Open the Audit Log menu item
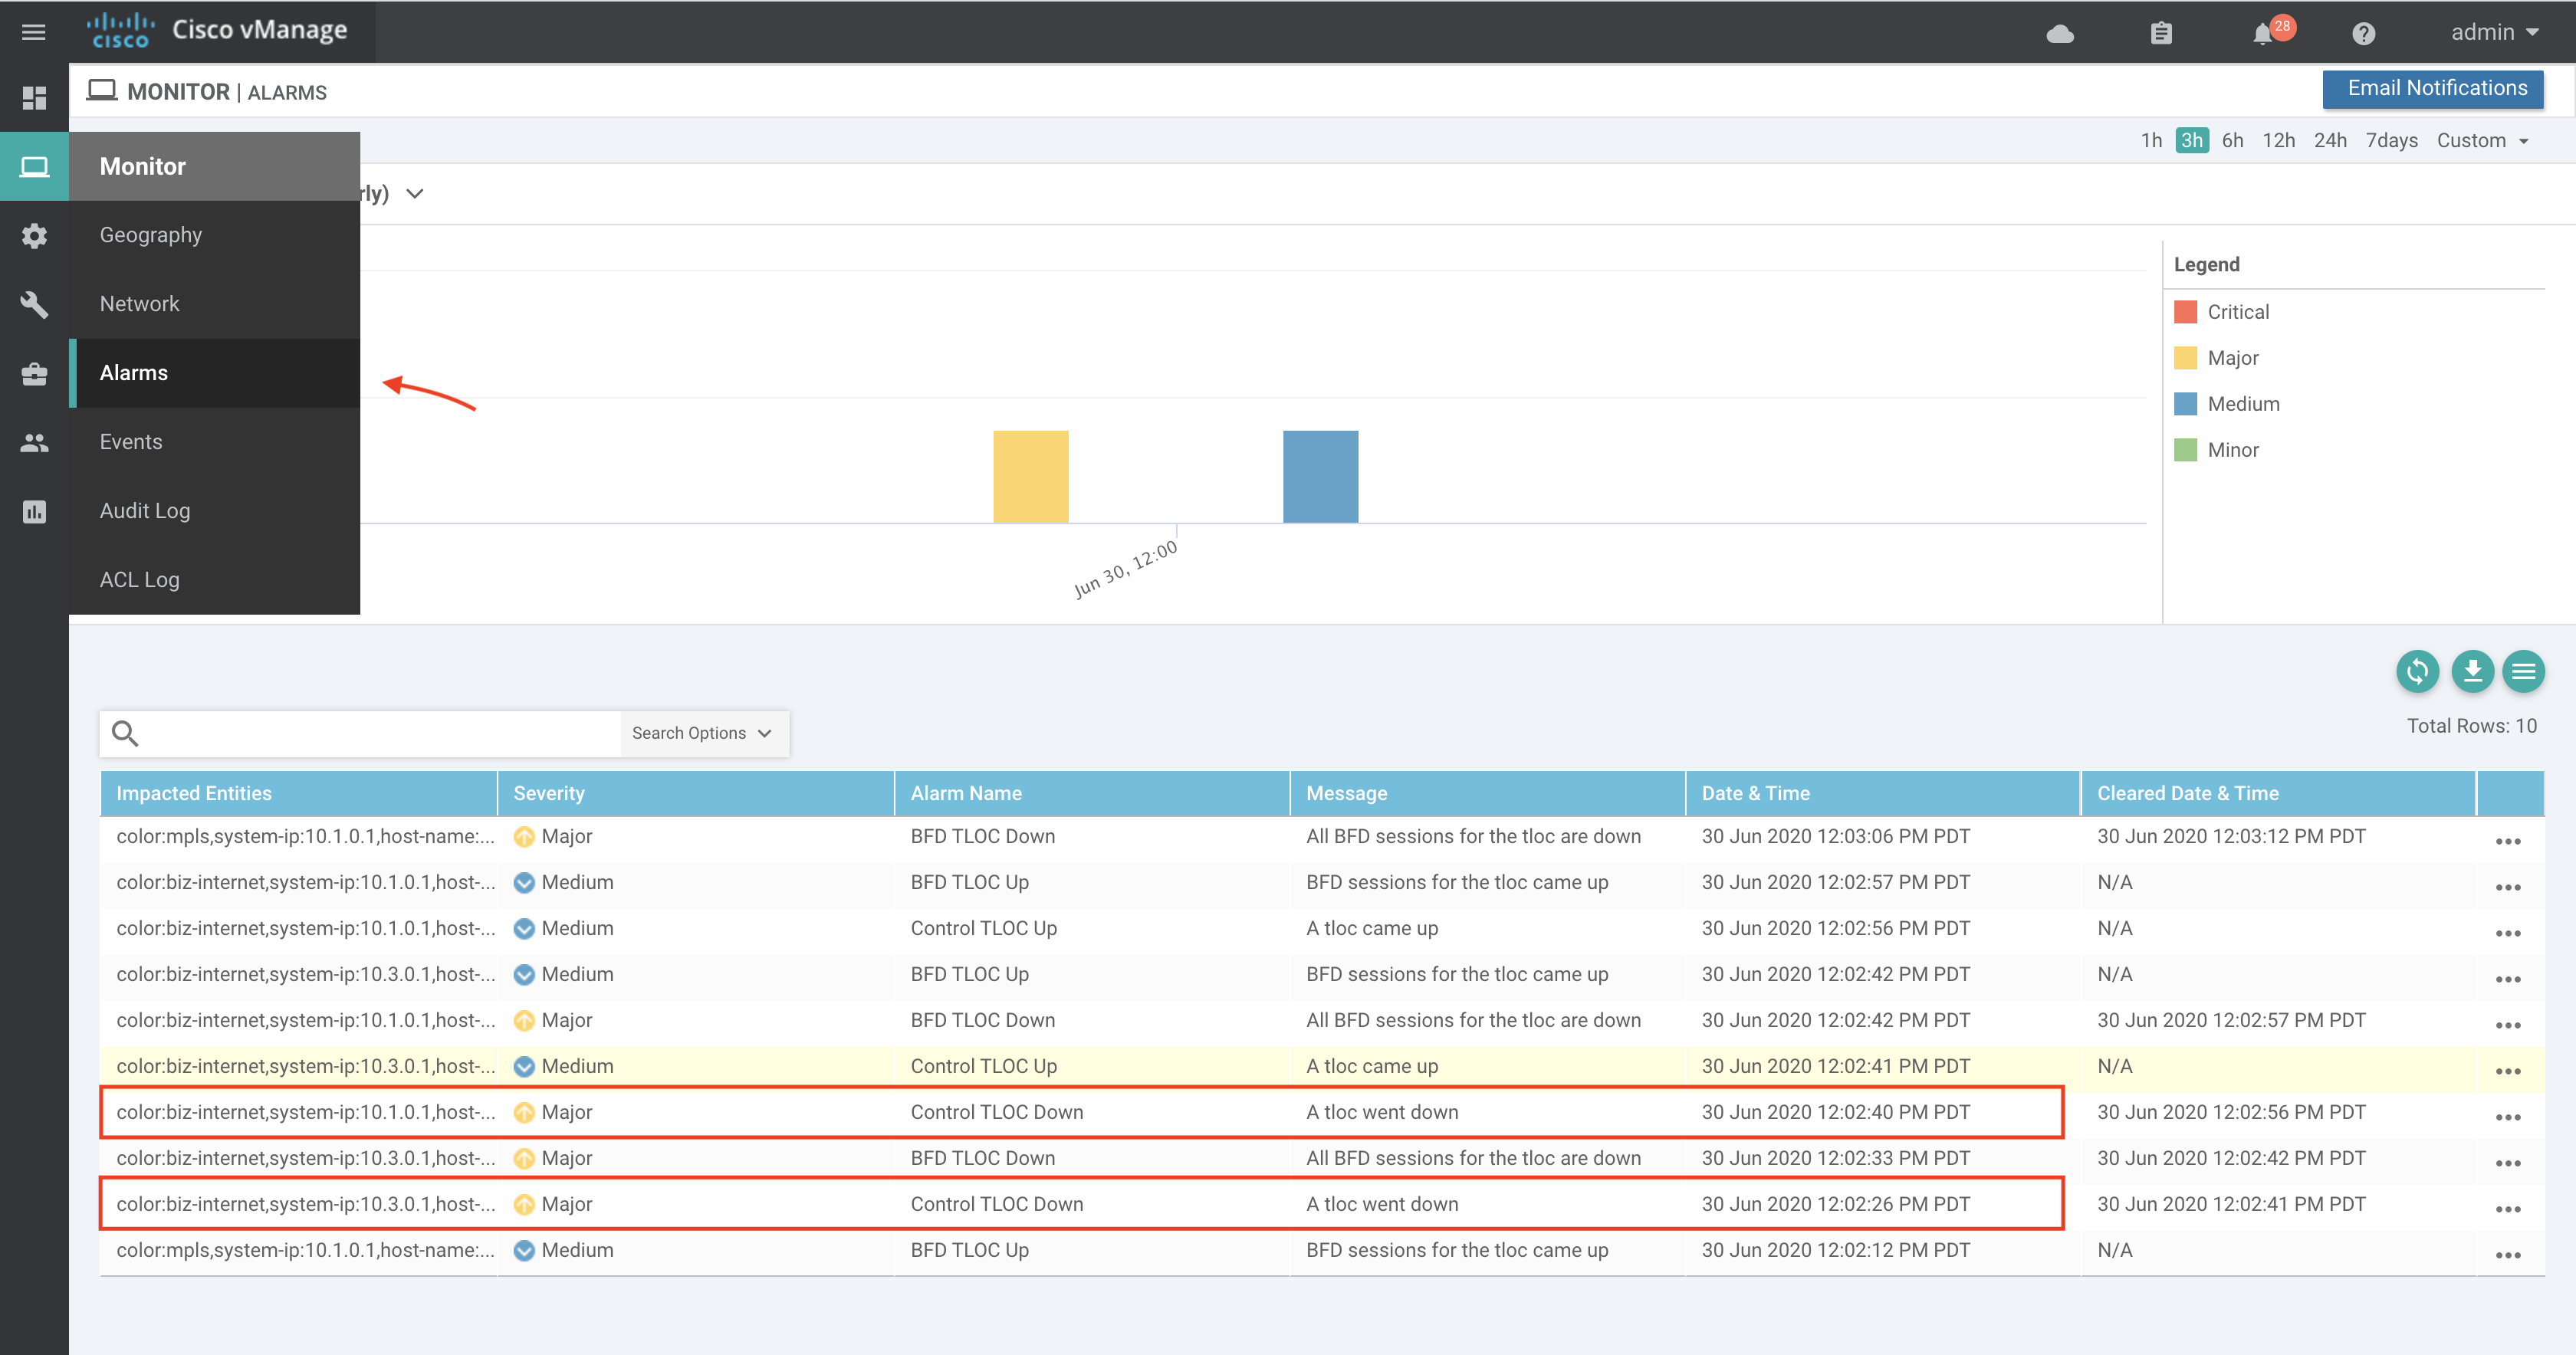The image size is (2576, 1355). click(144, 510)
